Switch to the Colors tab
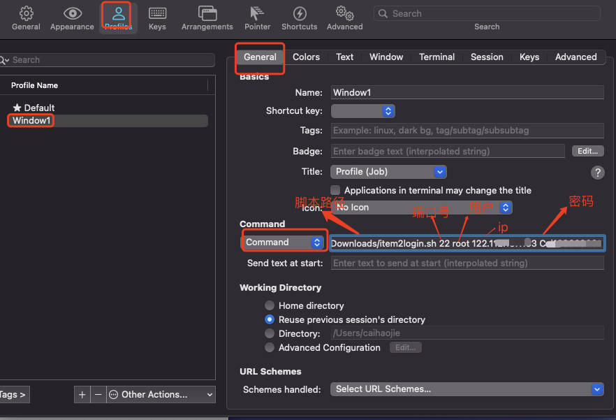Screen dimensions: 616x420 [x=306, y=57]
